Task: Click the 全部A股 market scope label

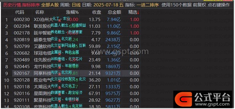Action: (50, 5)
